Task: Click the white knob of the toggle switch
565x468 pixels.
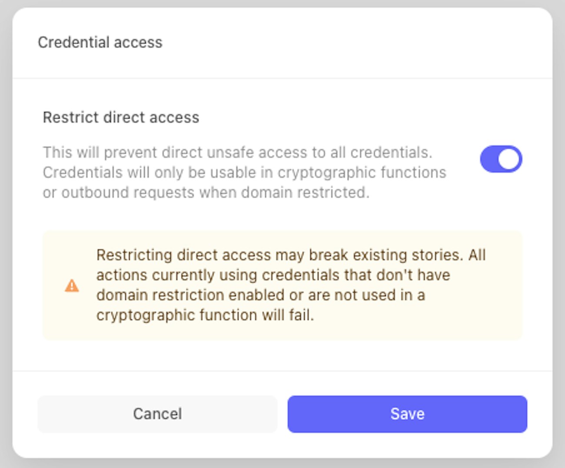Action: point(509,159)
